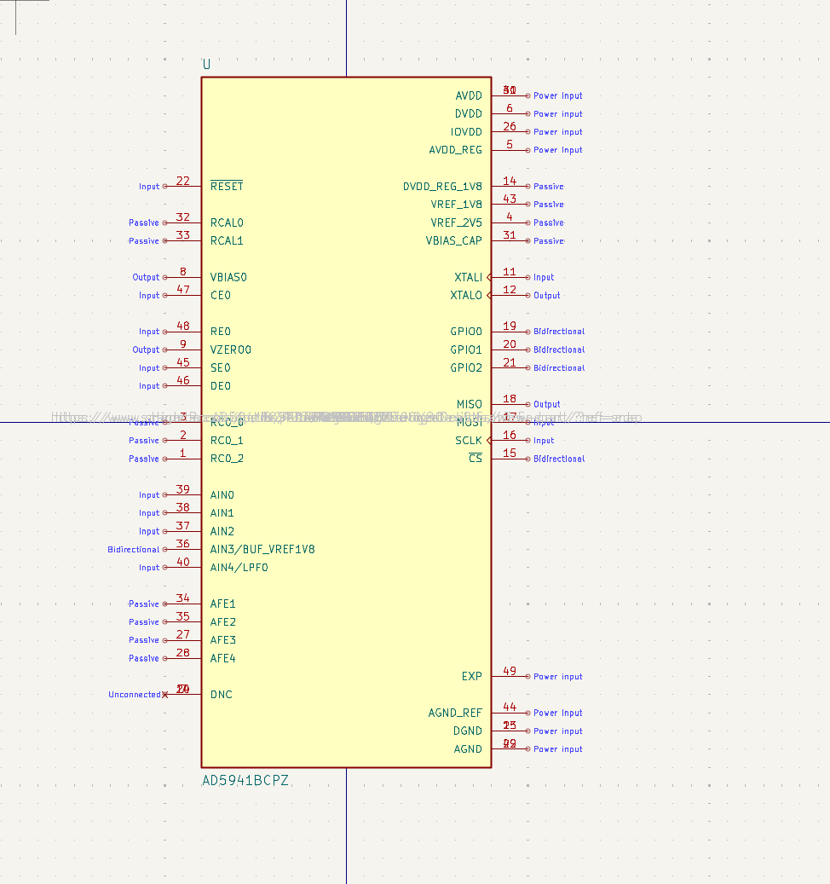The image size is (830, 884).
Task: Click pin number 35 beside AFE2
Action: [x=182, y=616]
